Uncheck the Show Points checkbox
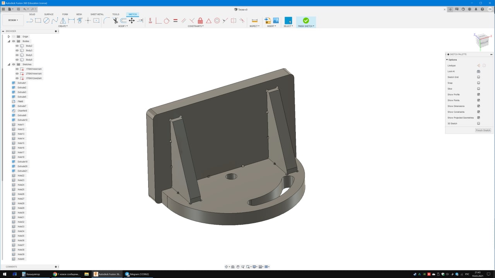This screenshot has height=278, width=495. pyautogui.click(x=478, y=100)
